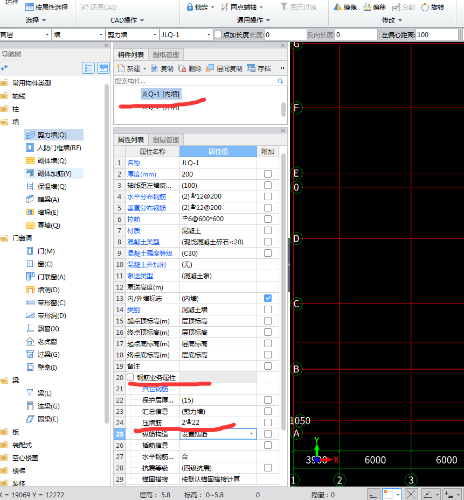
Task: Select 飘窗(X) bay window icon
Action: pyautogui.click(x=30, y=328)
